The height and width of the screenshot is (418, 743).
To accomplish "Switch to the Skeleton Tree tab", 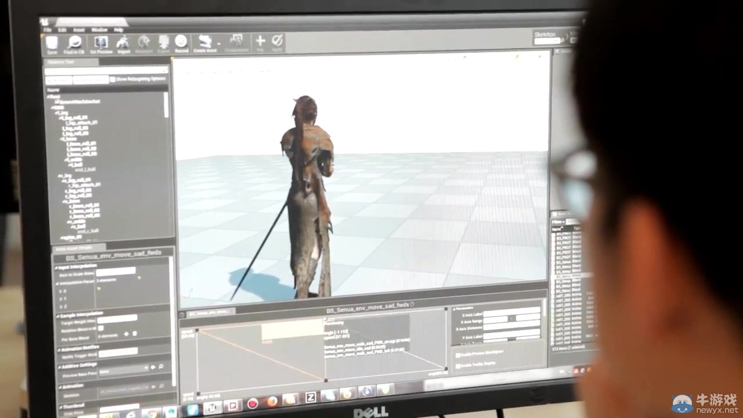I will pos(70,62).
